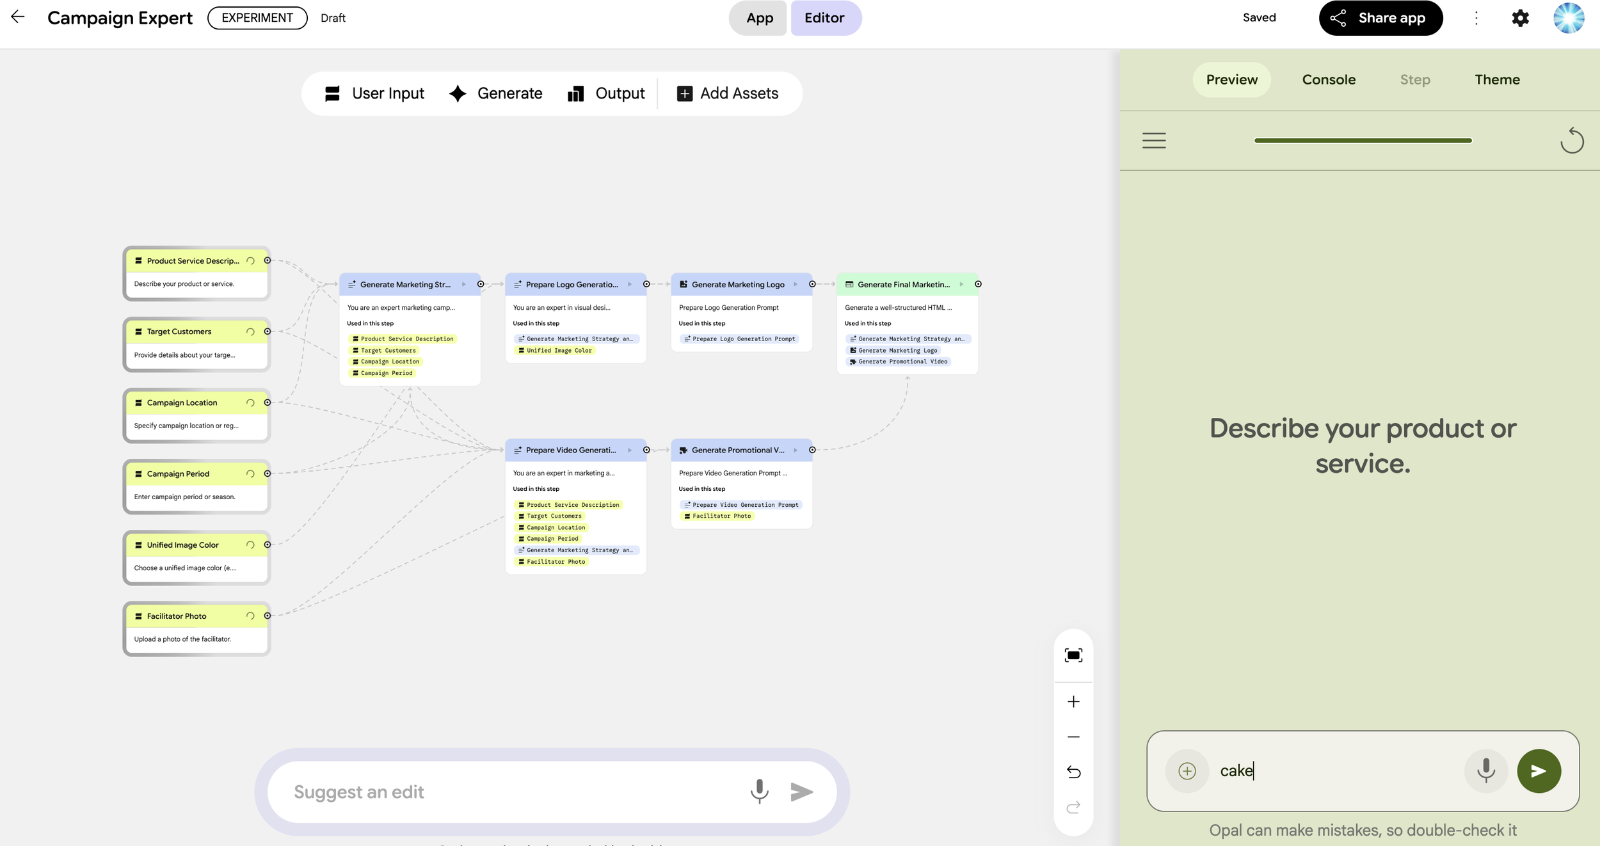Switch to the Theme tab
This screenshot has height=846, width=1600.
[1496, 79]
